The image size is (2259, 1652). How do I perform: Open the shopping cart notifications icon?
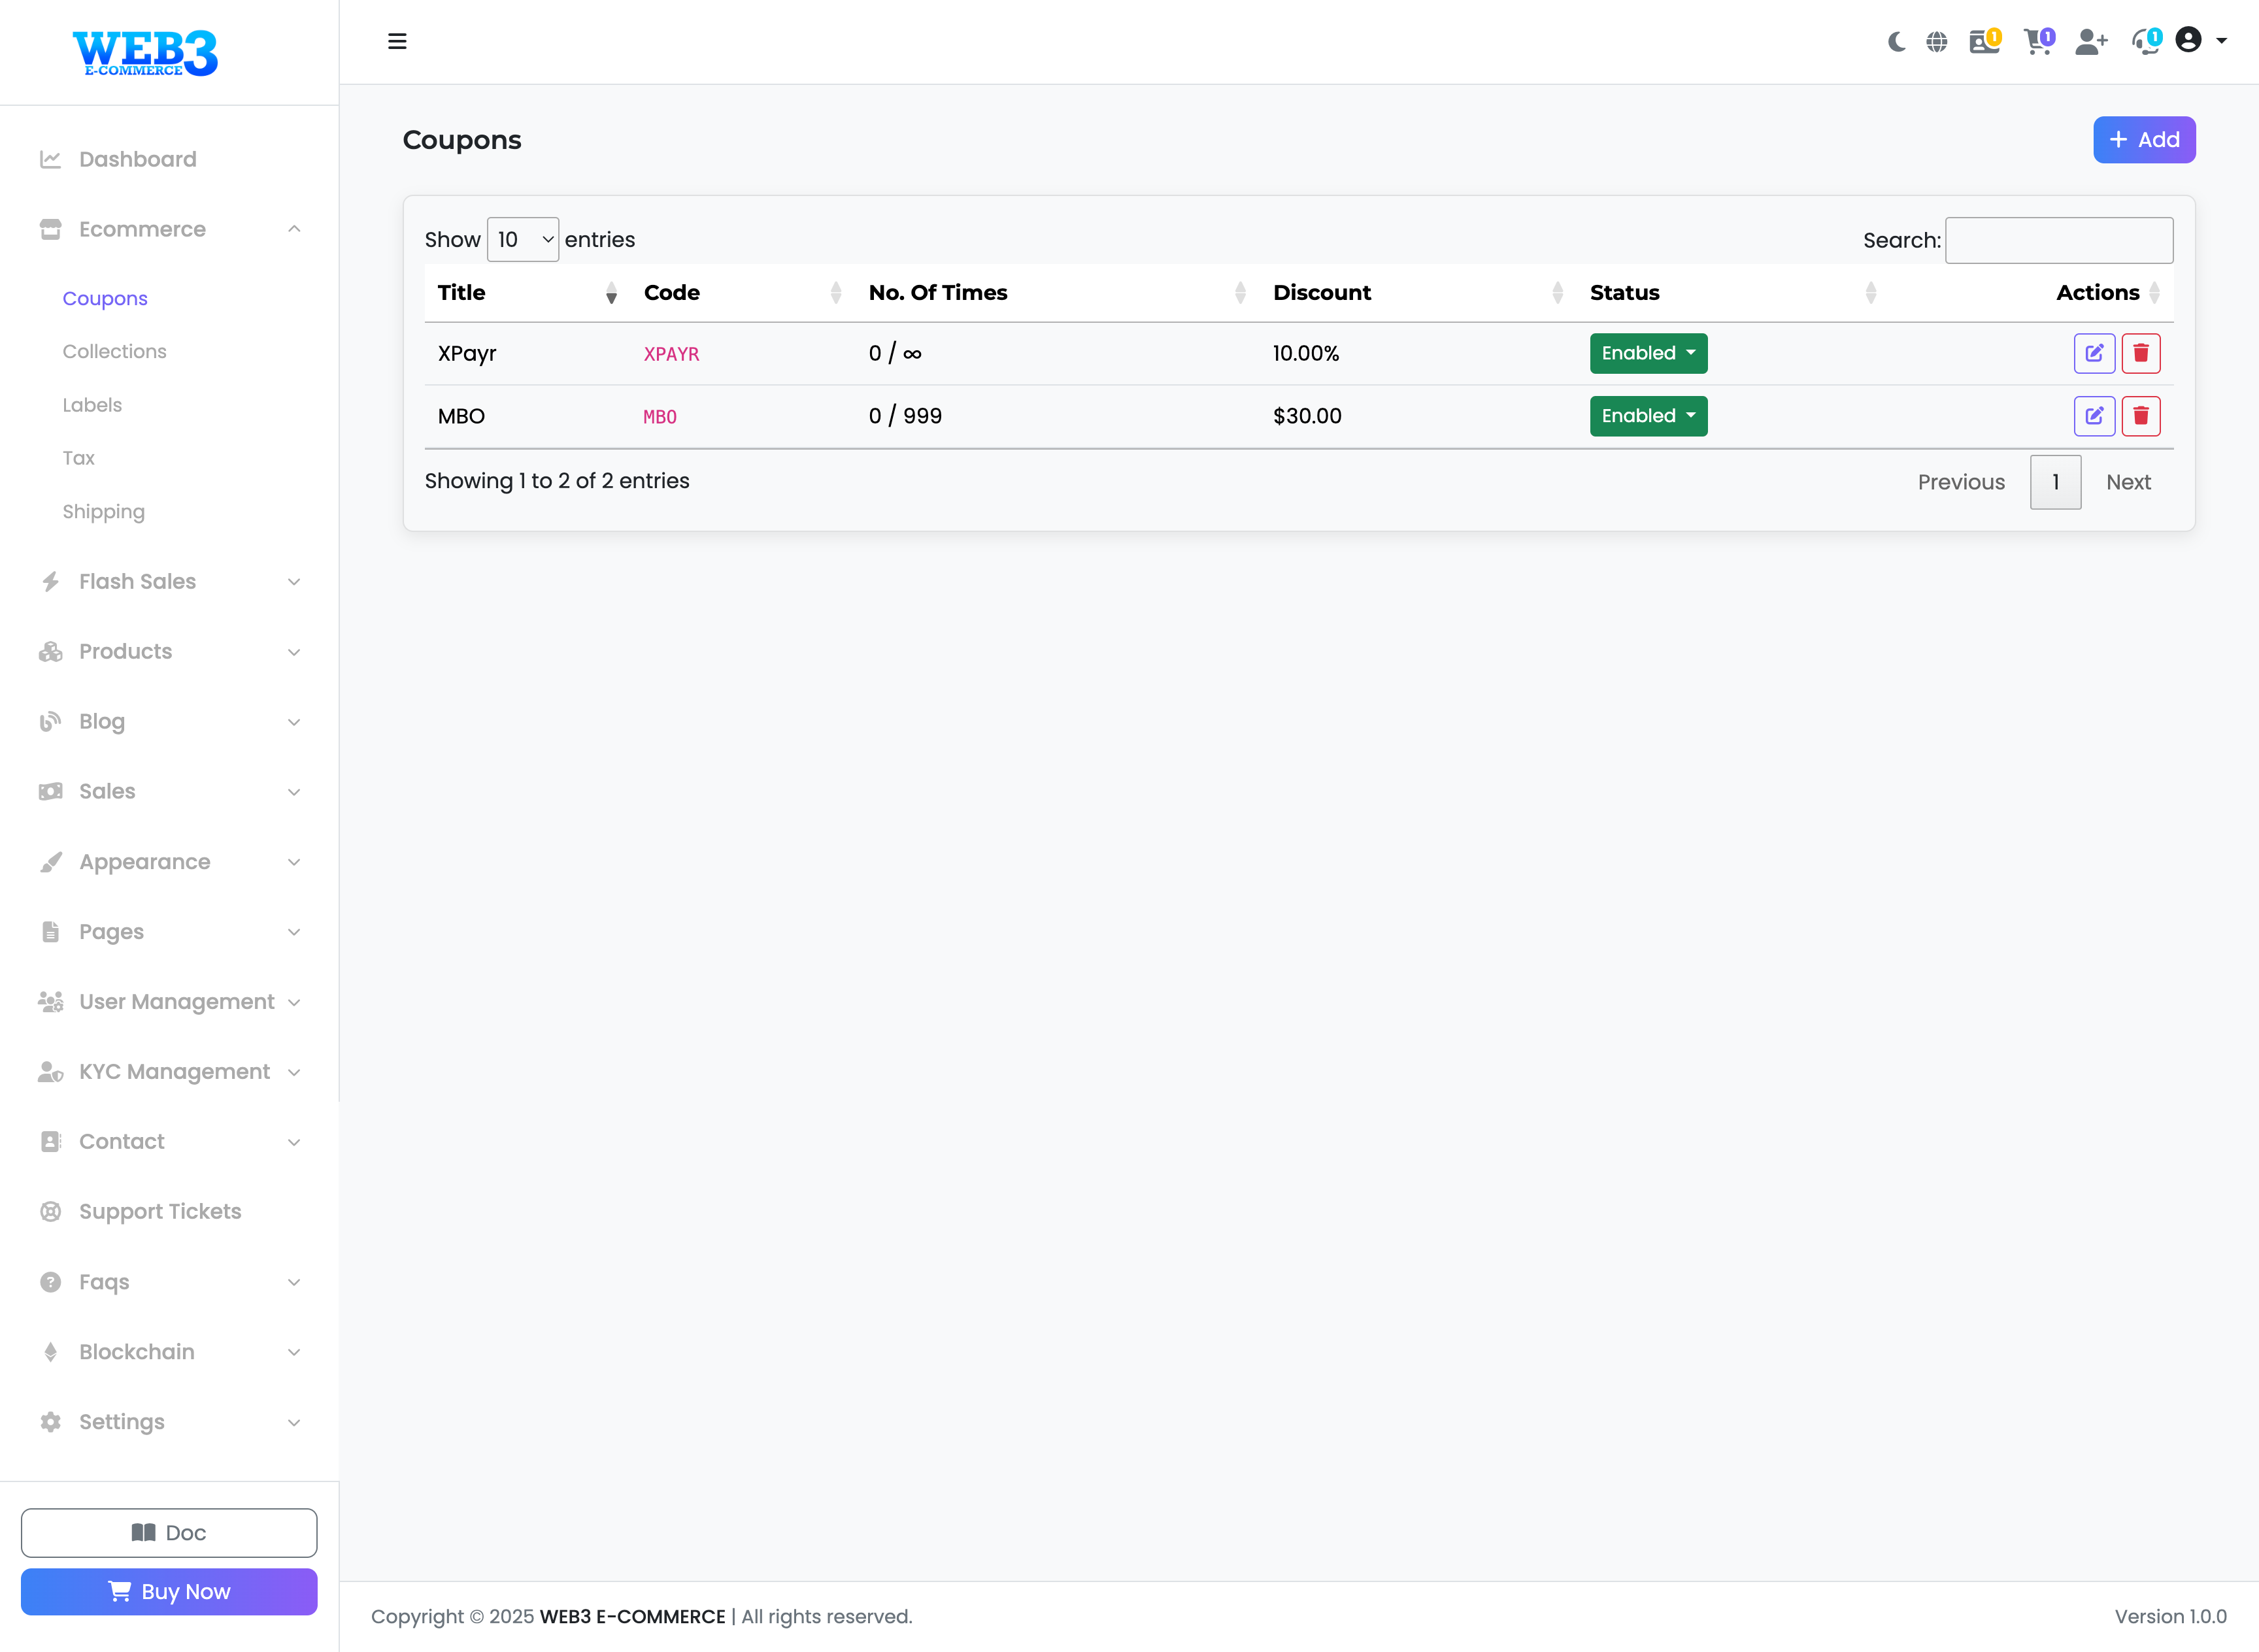(2037, 42)
